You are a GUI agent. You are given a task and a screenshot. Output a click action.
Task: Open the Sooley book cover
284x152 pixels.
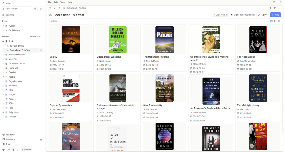tap(71, 40)
